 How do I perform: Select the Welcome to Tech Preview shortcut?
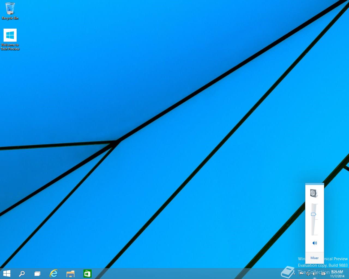(x=10, y=40)
